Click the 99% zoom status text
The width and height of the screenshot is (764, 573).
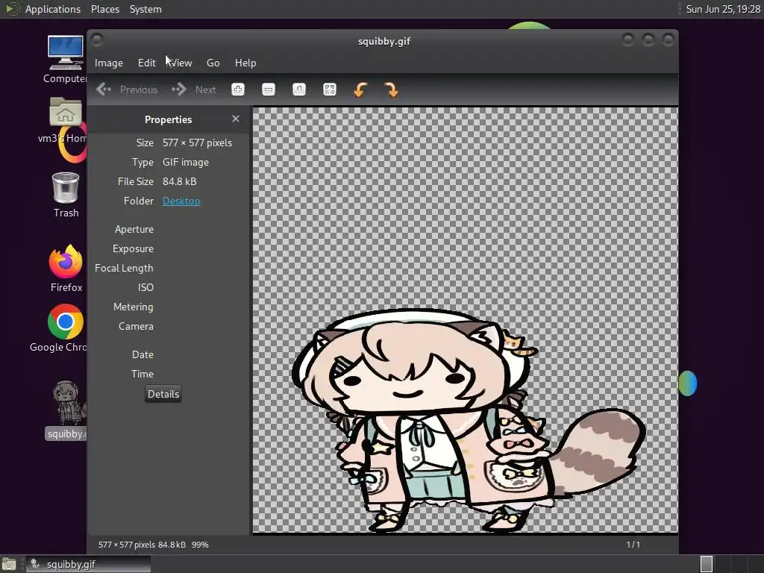(x=200, y=545)
